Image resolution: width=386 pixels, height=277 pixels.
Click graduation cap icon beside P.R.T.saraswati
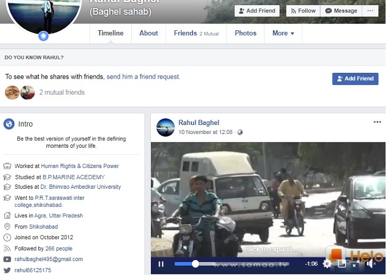[x=7, y=198]
